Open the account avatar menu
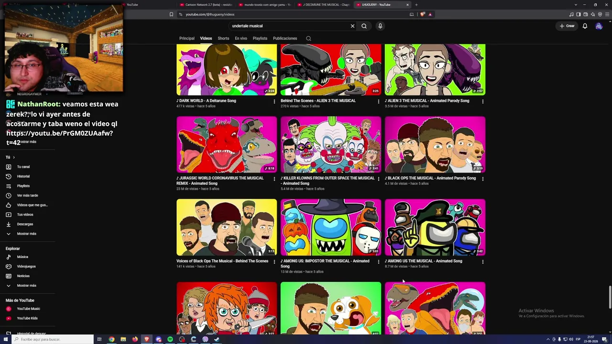This screenshot has height=344, width=612. [599, 26]
